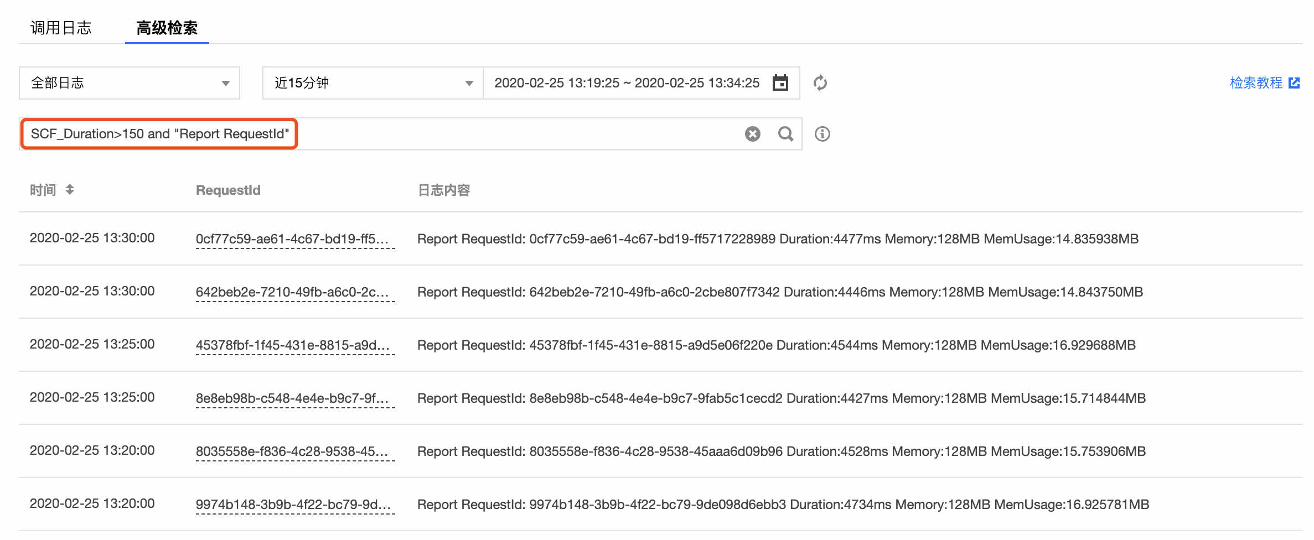Expand the 全部日志 dropdown

(130, 83)
